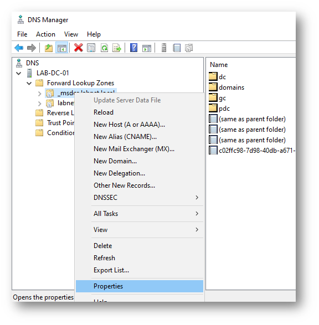
Task: Choose New Mail Exchanger (MX)...
Action: click(x=140, y=149)
